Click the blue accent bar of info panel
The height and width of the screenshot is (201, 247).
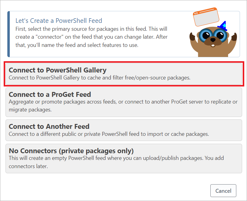click(9, 34)
